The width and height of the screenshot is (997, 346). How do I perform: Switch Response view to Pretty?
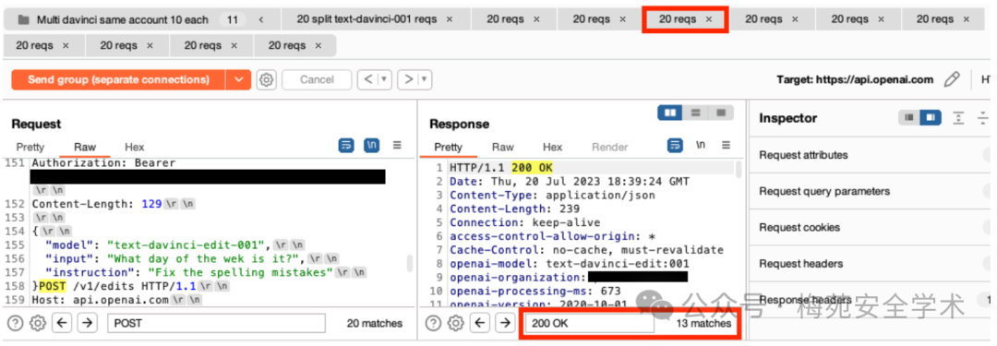click(449, 147)
